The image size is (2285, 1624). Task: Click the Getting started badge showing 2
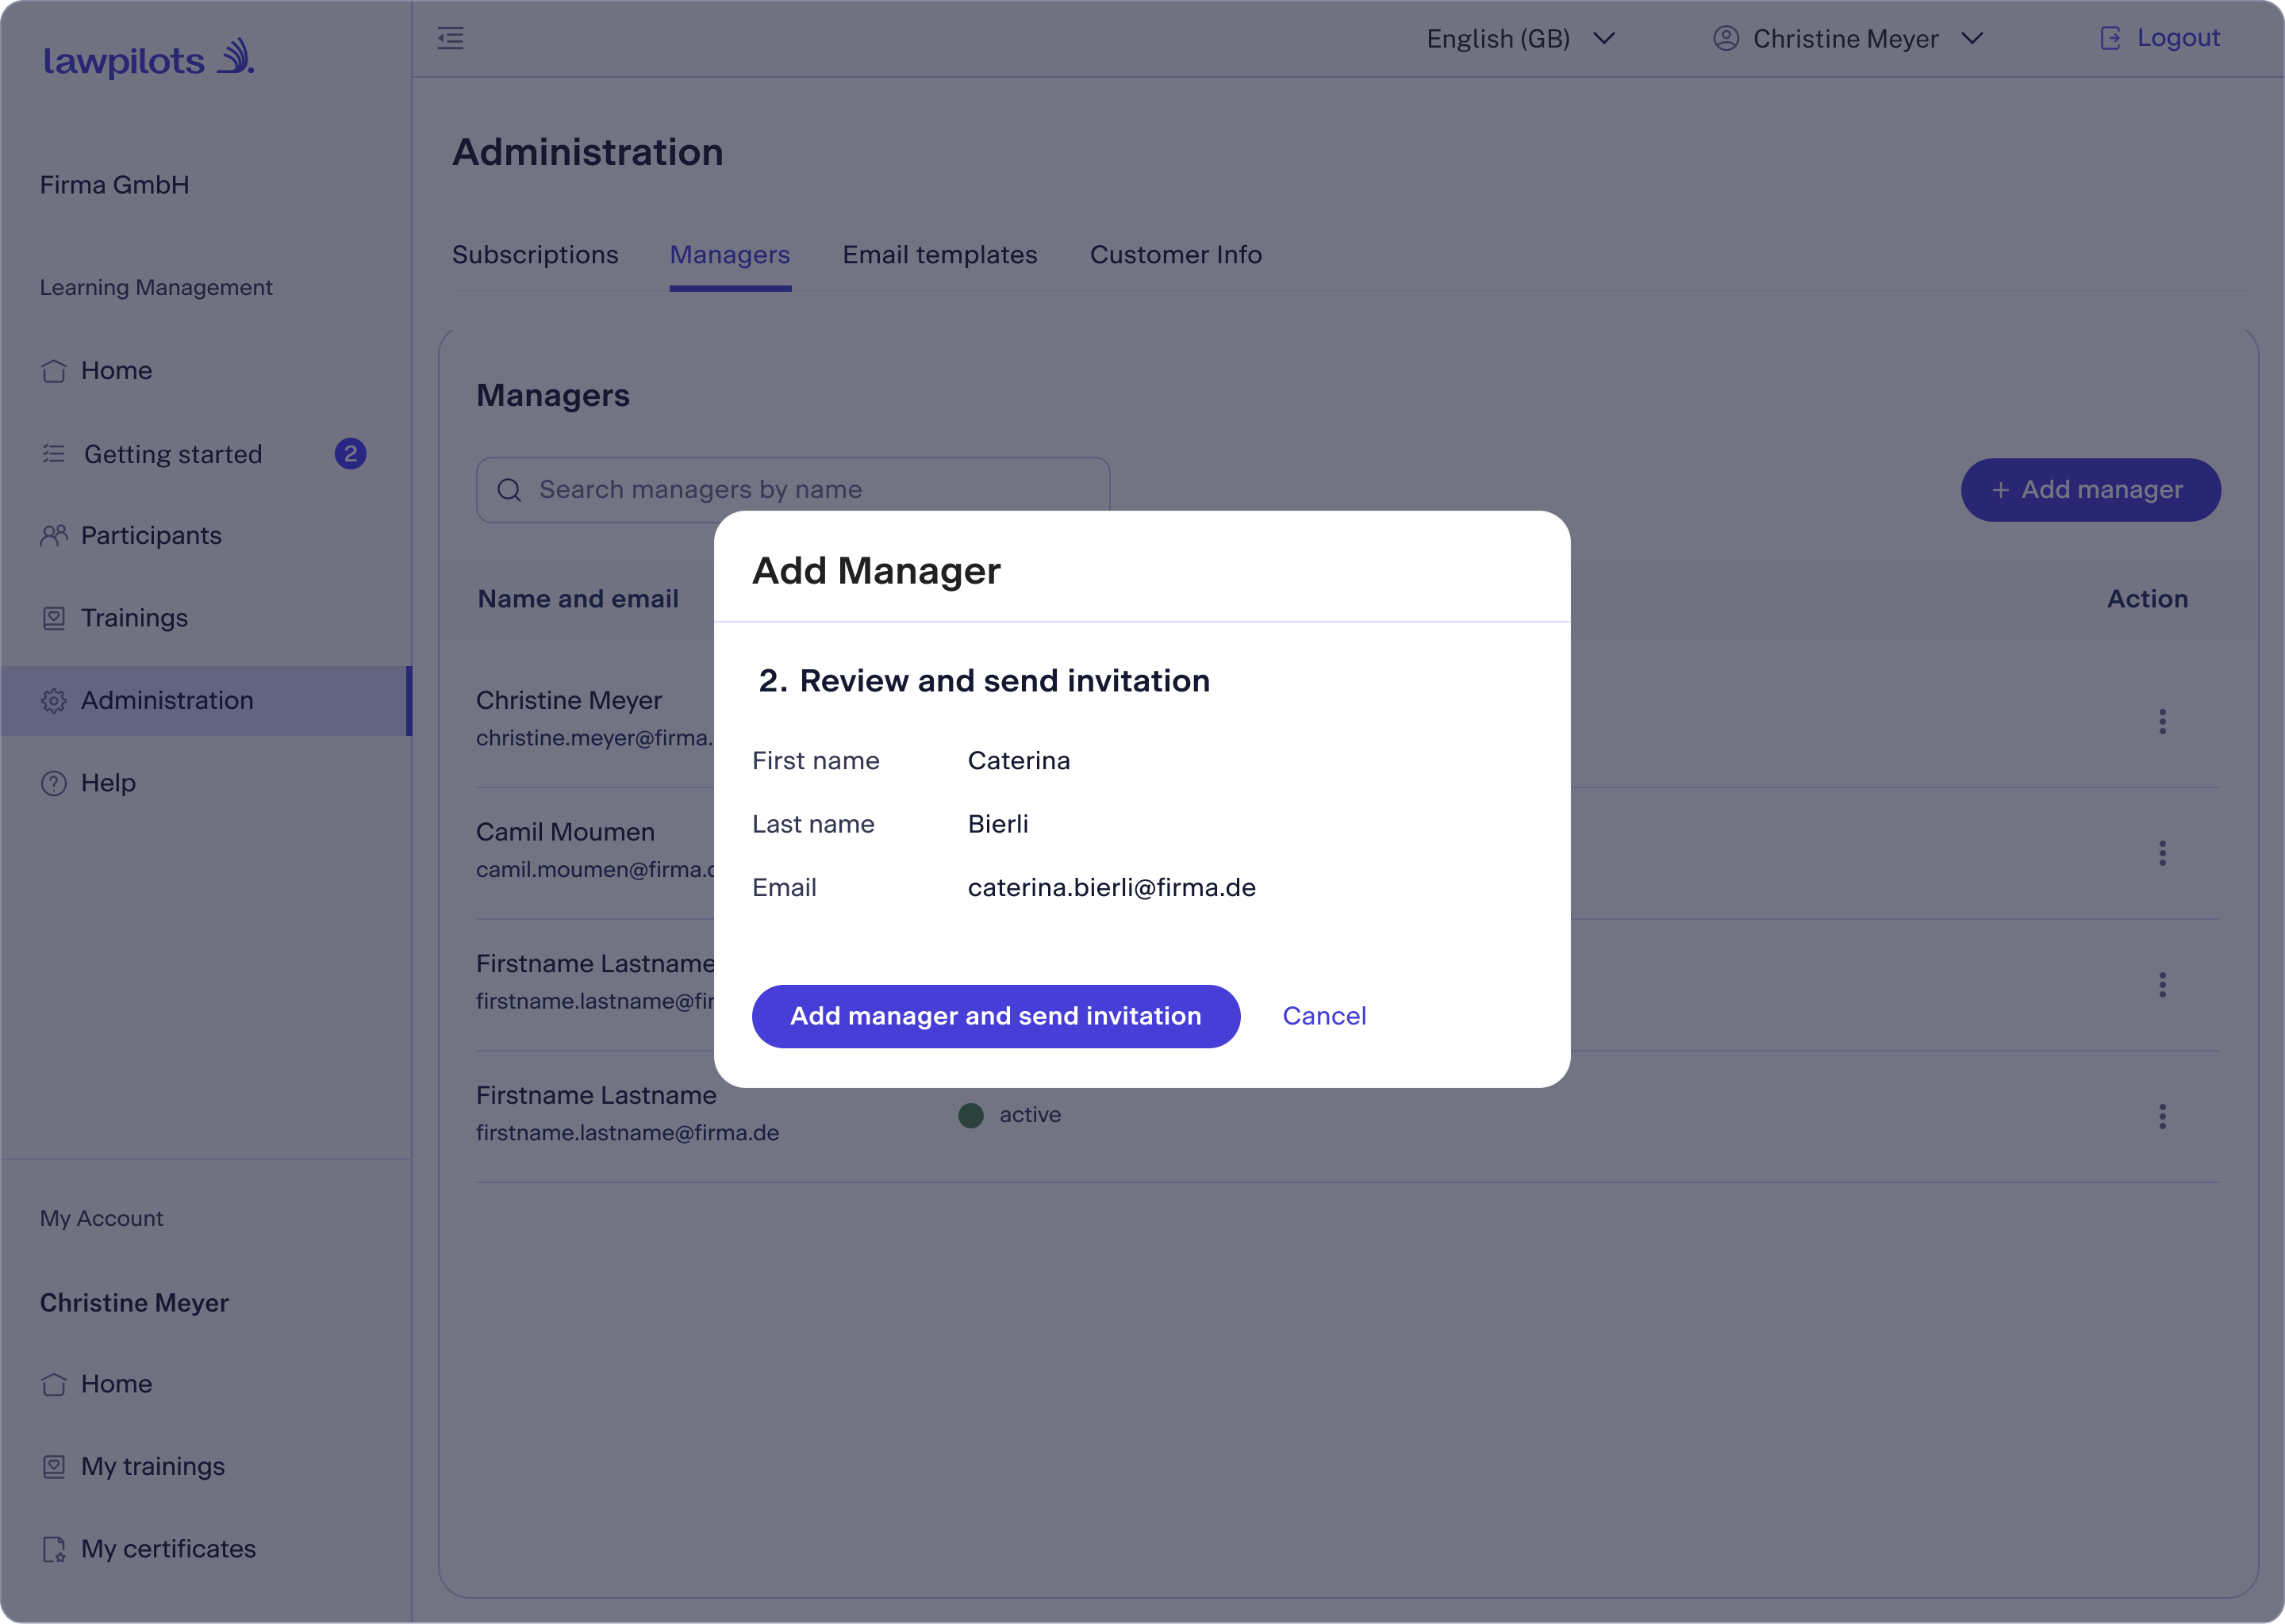coord(350,454)
